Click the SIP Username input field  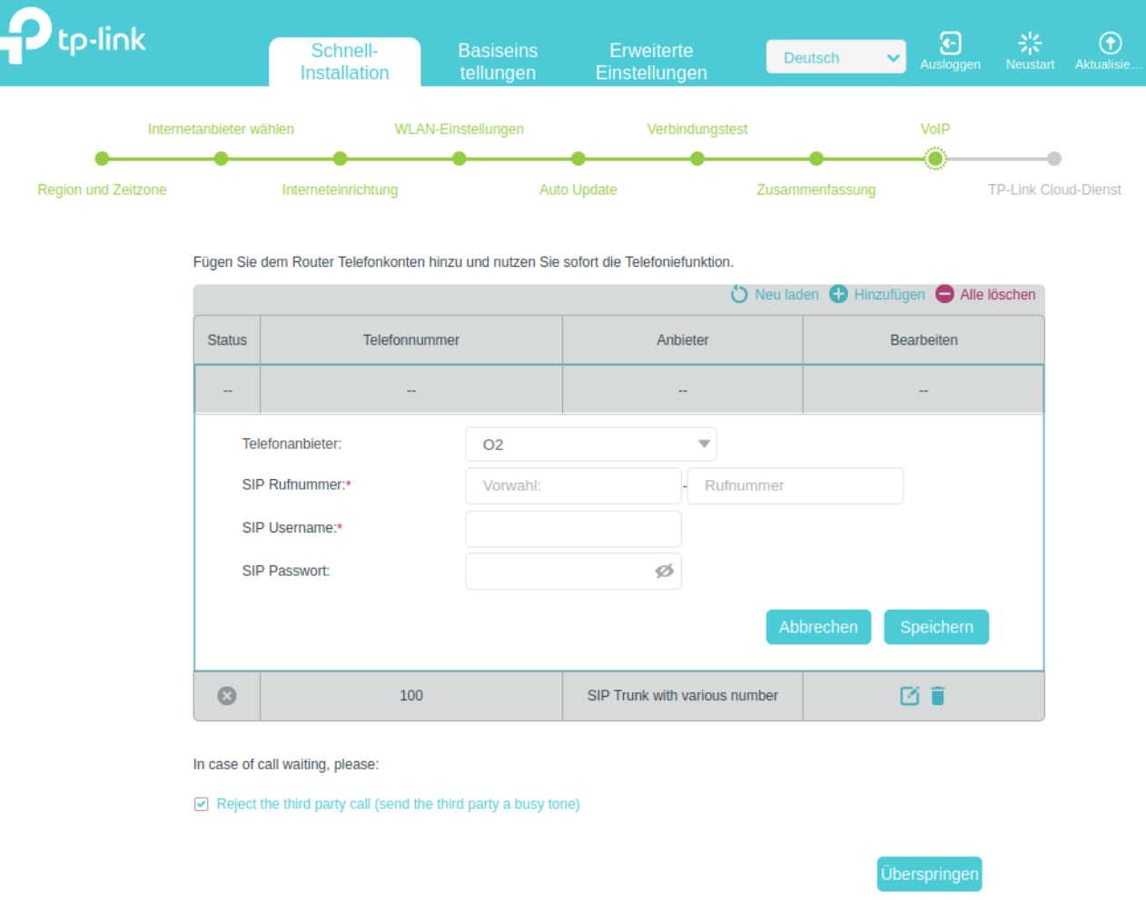click(573, 529)
